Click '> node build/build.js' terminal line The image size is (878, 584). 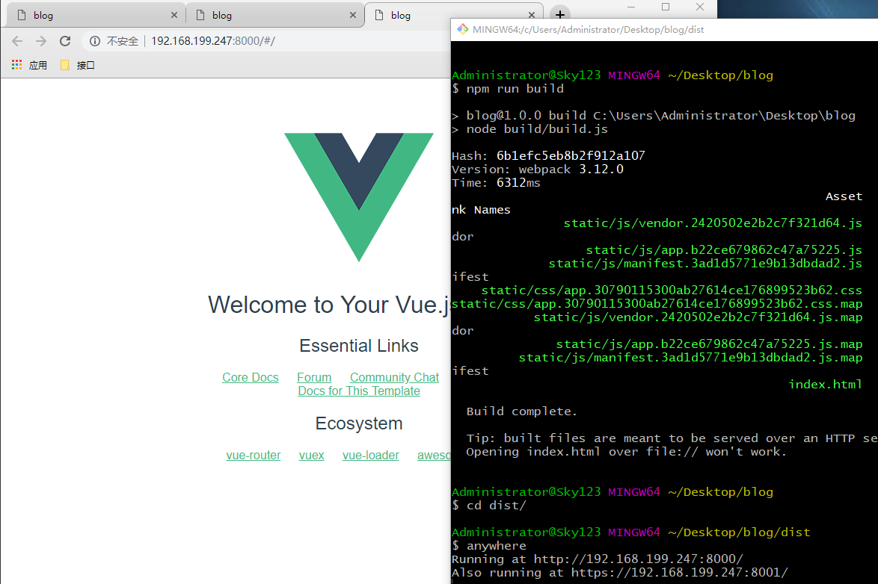point(529,128)
